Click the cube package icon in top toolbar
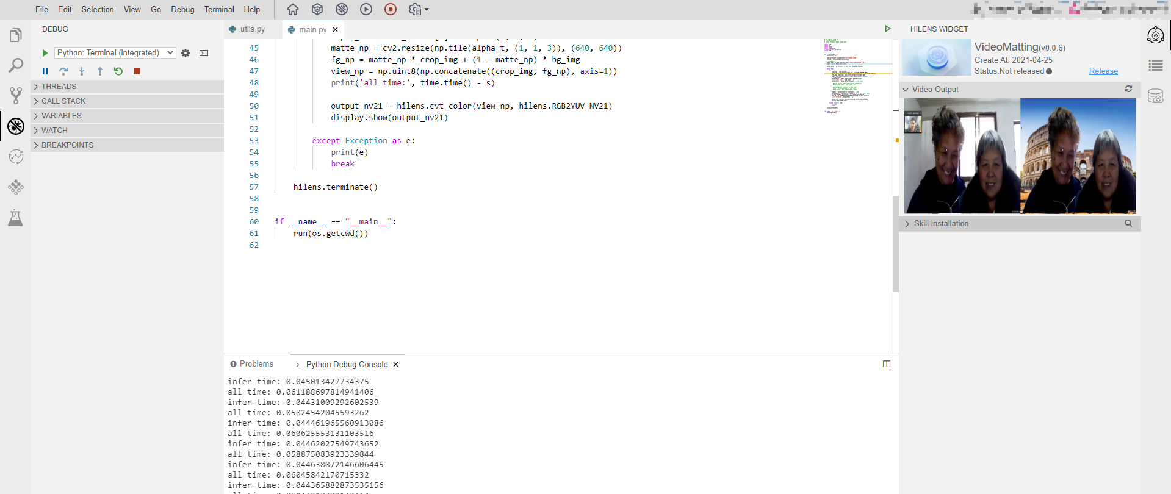The width and height of the screenshot is (1171, 494). [x=317, y=9]
